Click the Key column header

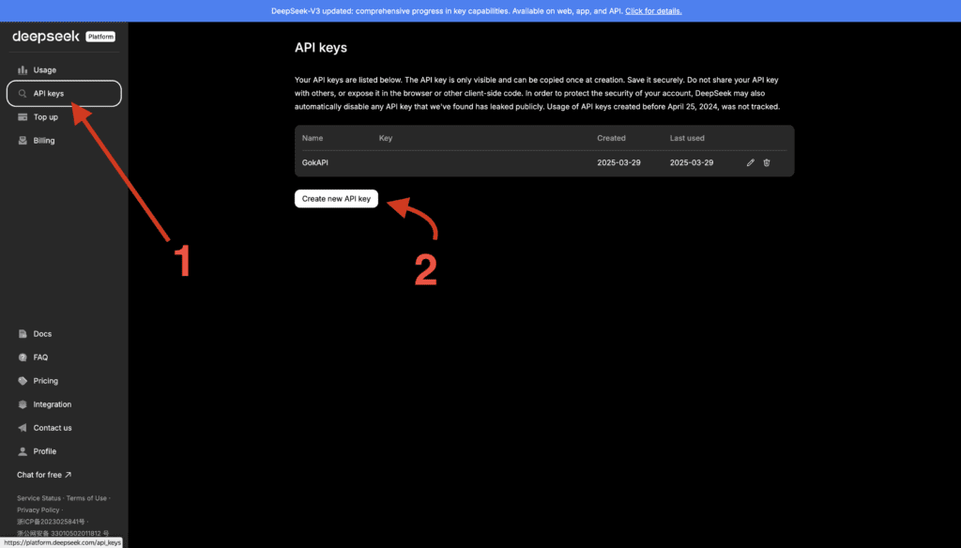pos(386,138)
